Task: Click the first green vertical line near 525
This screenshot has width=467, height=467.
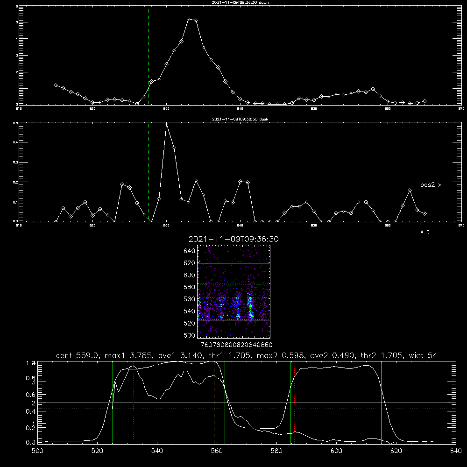Action: (113, 403)
